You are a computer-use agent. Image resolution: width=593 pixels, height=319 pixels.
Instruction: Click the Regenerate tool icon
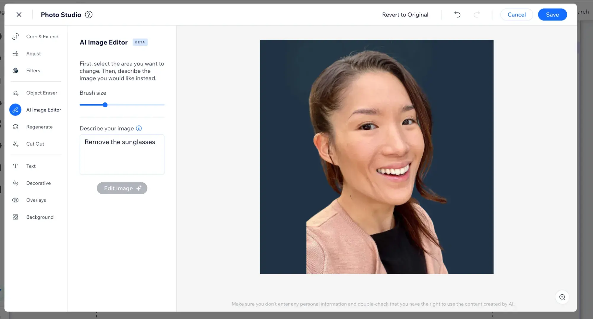pos(15,127)
